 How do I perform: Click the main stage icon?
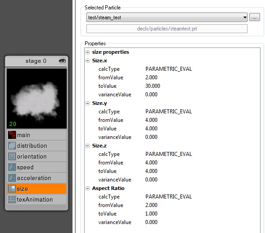(12, 135)
